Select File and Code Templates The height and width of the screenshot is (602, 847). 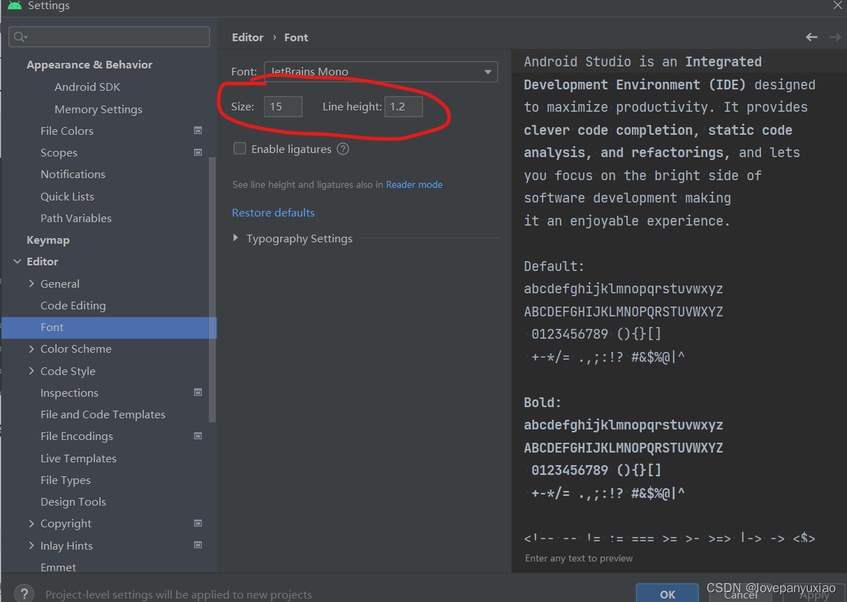pos(103,414)
